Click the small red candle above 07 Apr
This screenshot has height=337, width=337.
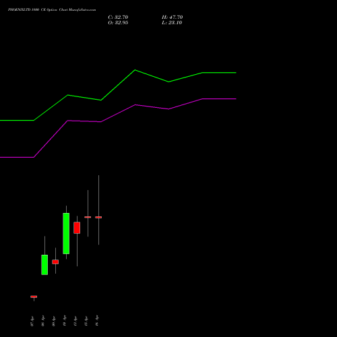34,297
